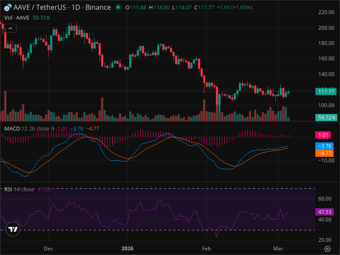340x255 pixels.
Task: Click the current price label 117.77
Action: point(326,91)
